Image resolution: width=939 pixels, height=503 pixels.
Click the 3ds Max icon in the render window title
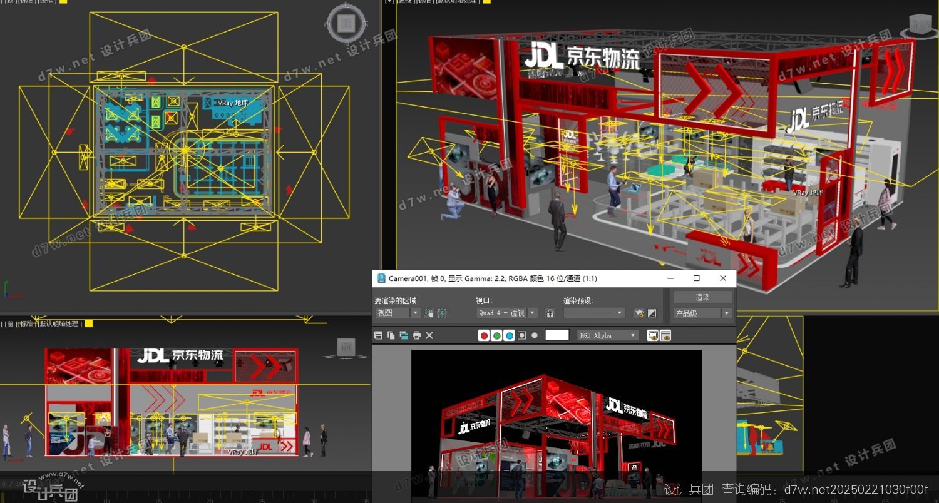coord(381,278)
